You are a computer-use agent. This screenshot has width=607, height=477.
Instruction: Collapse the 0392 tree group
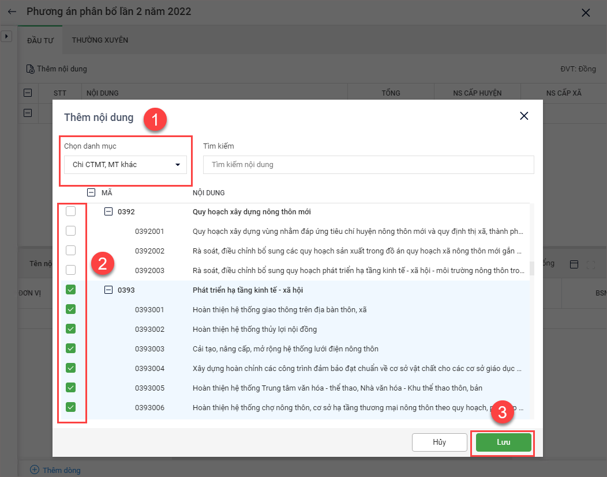tap(108, 212)
